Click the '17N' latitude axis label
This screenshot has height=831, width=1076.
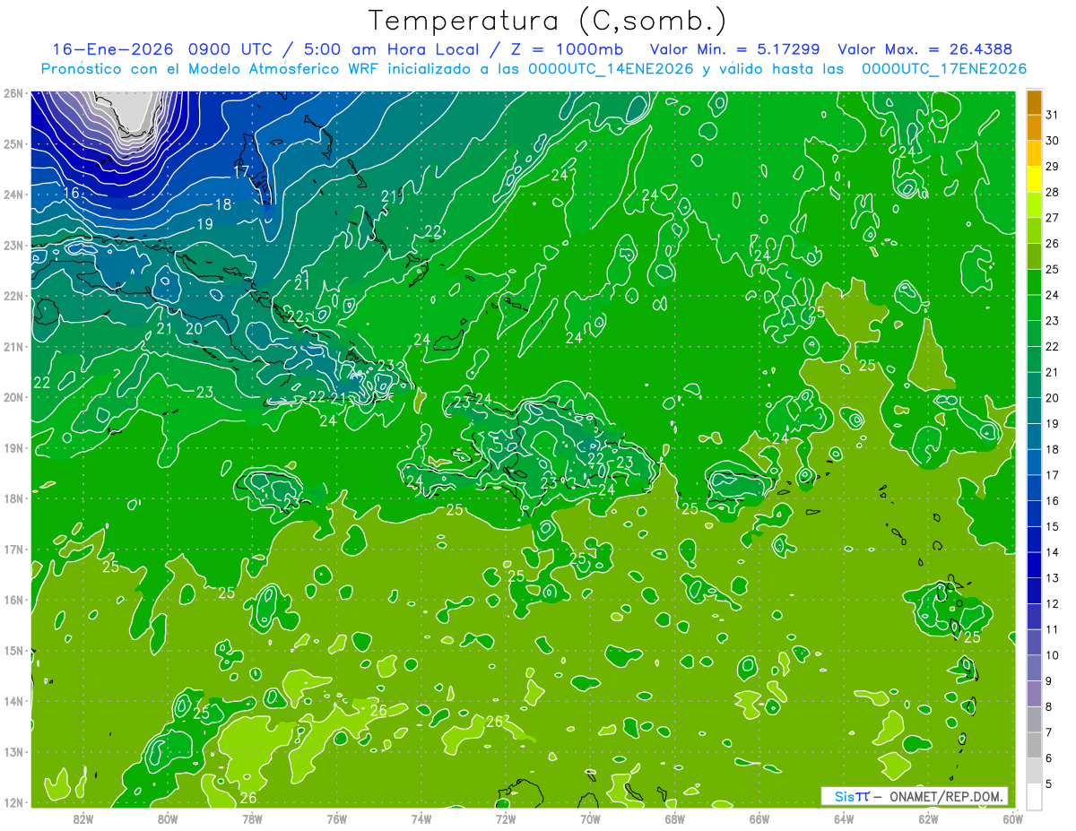click(x=13, y=549)
